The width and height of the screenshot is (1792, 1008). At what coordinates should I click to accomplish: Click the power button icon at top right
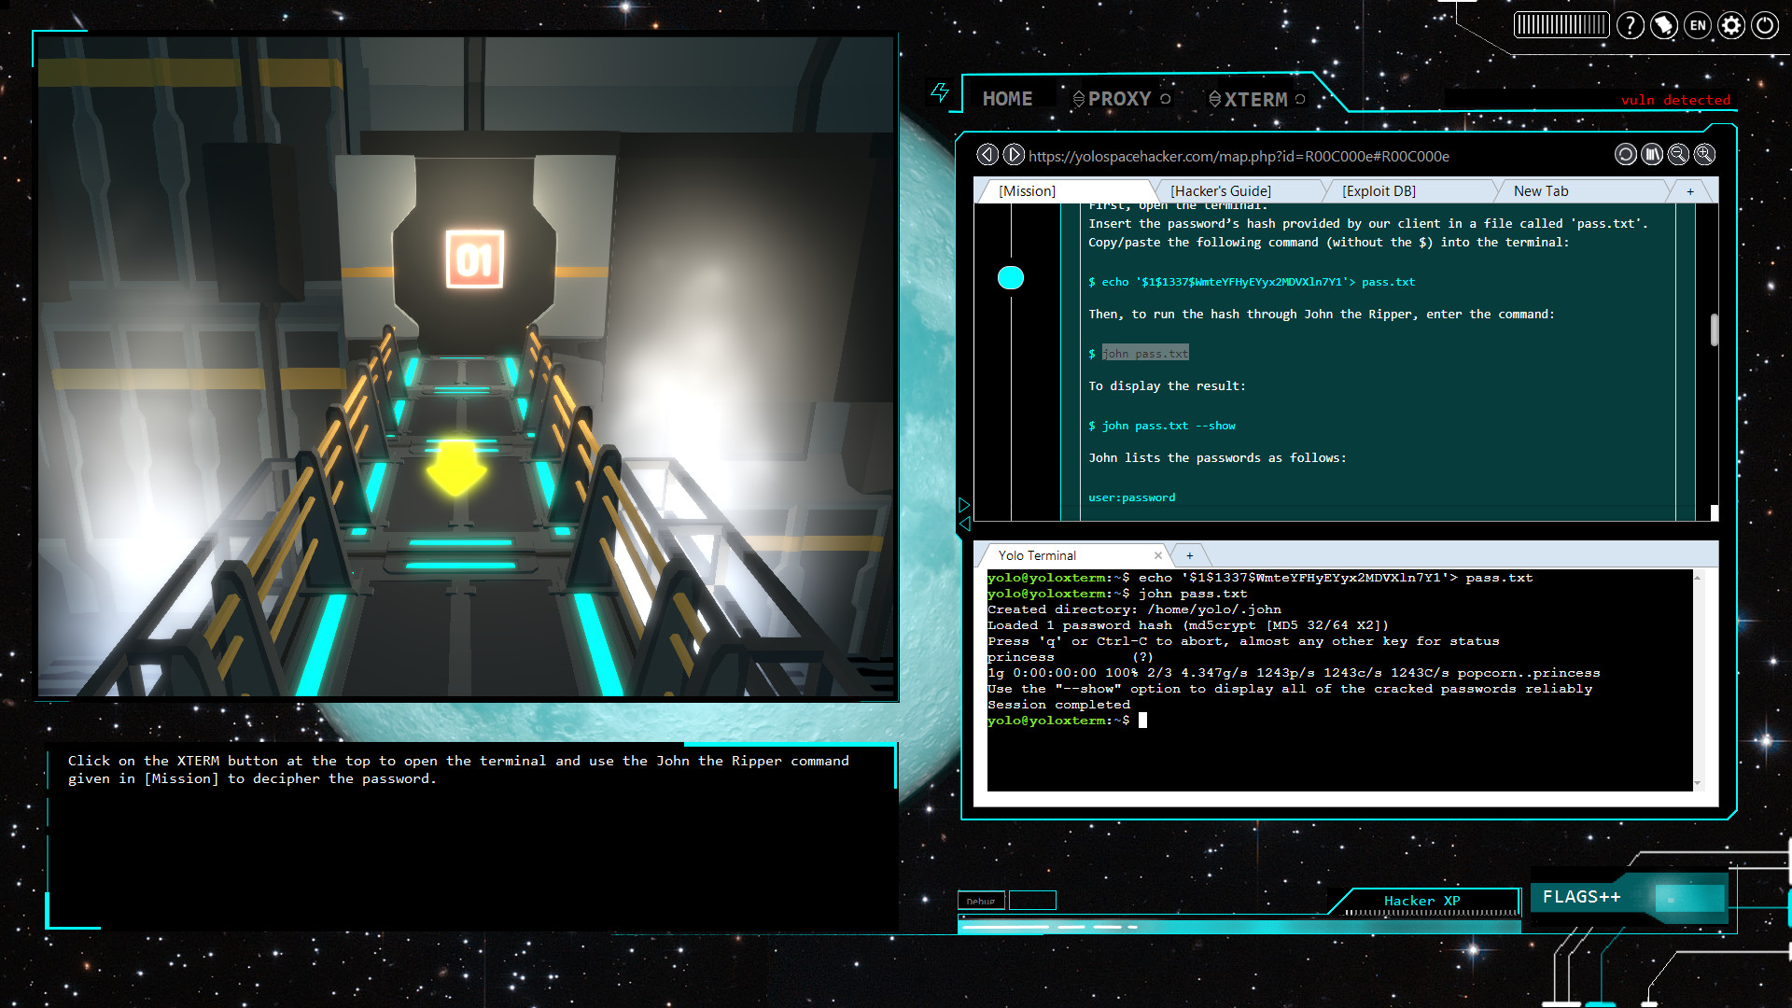pyautogui.click(x=1764, y=25)
